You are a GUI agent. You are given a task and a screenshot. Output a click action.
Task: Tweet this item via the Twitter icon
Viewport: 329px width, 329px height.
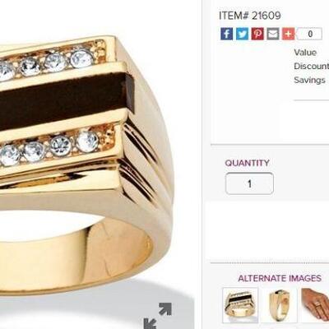pos(242,34)
